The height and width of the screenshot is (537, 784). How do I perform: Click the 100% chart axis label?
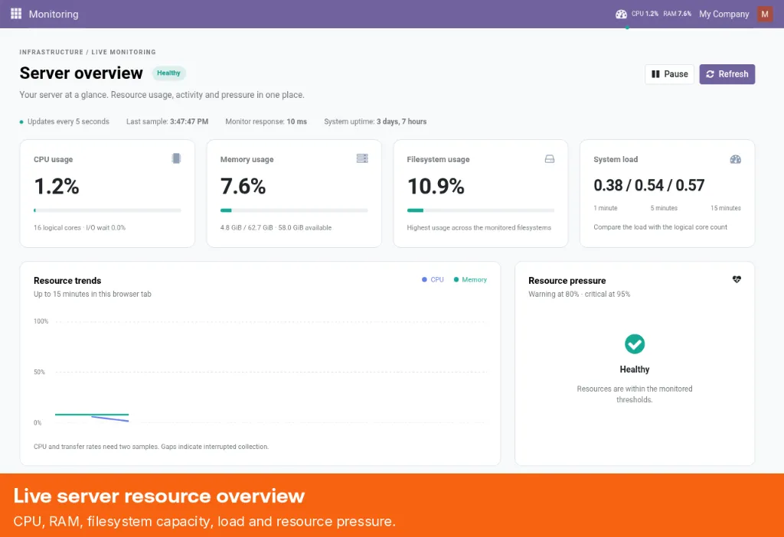(x=41, y=321)
